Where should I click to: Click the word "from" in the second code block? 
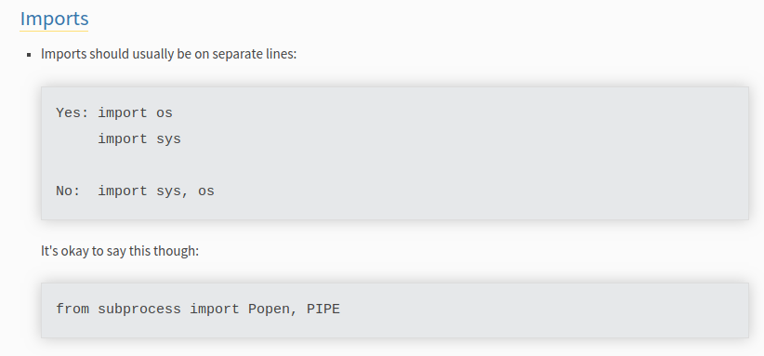pos(72,309)
